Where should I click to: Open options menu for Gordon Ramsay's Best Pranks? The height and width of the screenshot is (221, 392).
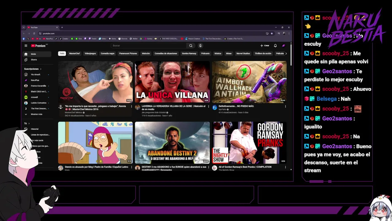click(x=285, y=167)
